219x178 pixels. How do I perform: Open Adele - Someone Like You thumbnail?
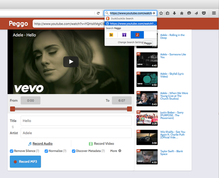coord(147,60)
